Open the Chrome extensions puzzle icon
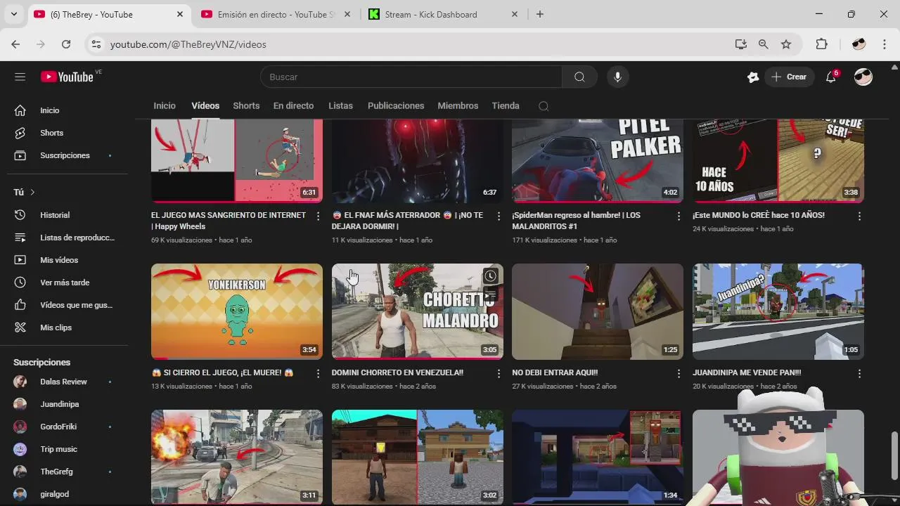This screenshot has height=506, width=900. pyautogui.click(x=821, y=44)
